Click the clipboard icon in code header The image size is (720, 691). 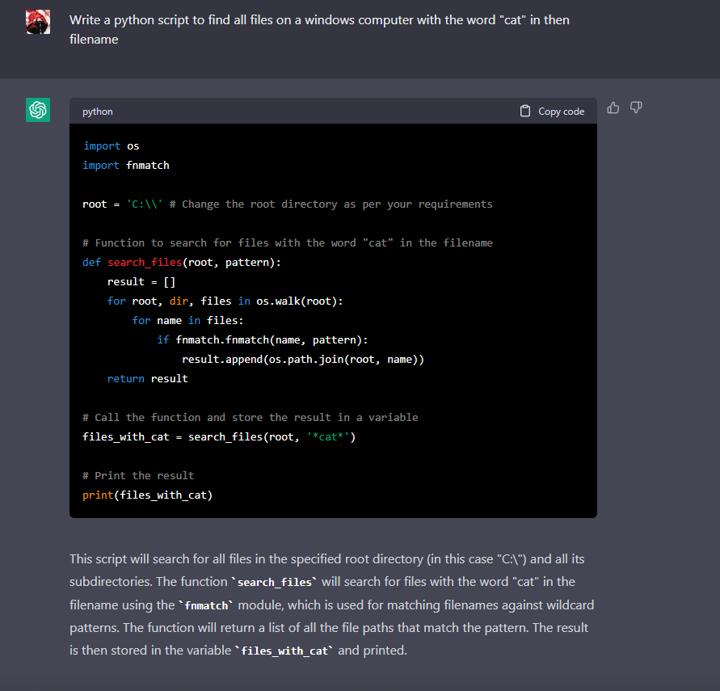[525, 112]
